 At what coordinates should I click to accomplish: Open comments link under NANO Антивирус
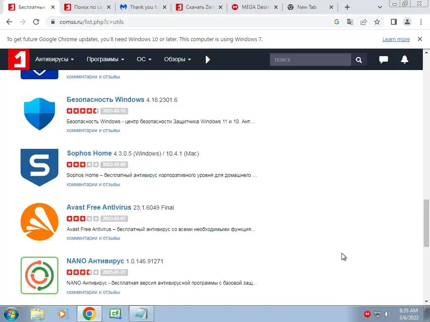pos(93,292)
